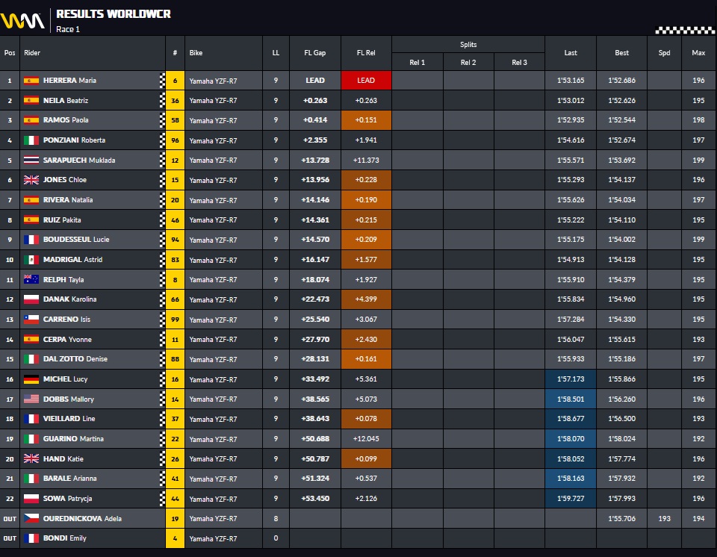
Task: Click the red LEAD cell in FL Rel
Action: coord(366,81)
